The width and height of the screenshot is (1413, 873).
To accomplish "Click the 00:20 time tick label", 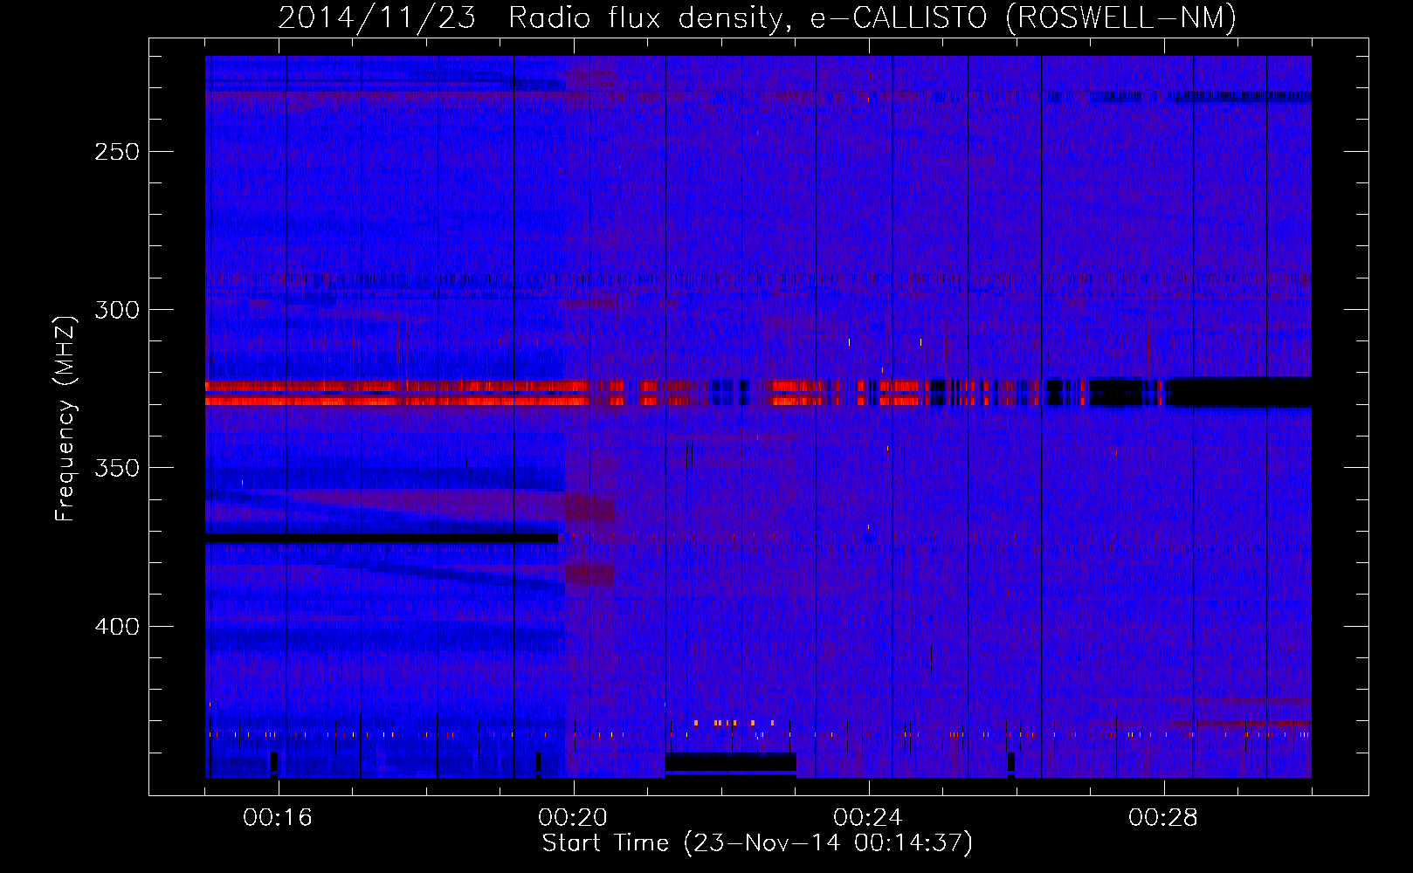I will [573, 818].
